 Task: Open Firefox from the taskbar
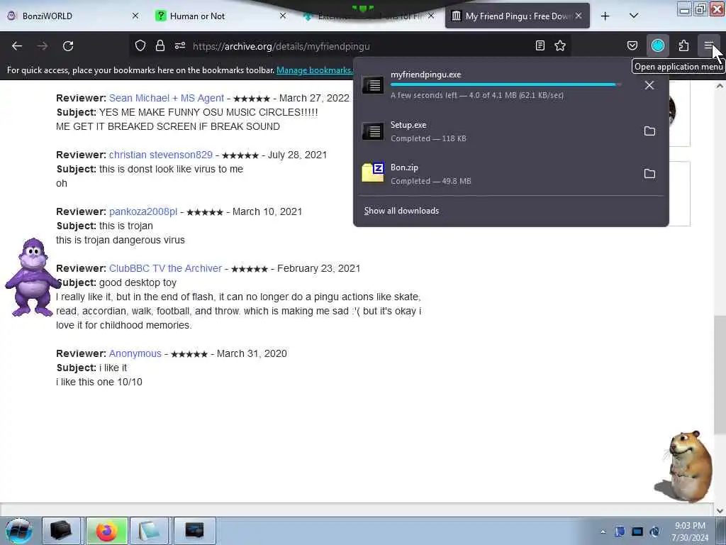click(x=106, y=531)
